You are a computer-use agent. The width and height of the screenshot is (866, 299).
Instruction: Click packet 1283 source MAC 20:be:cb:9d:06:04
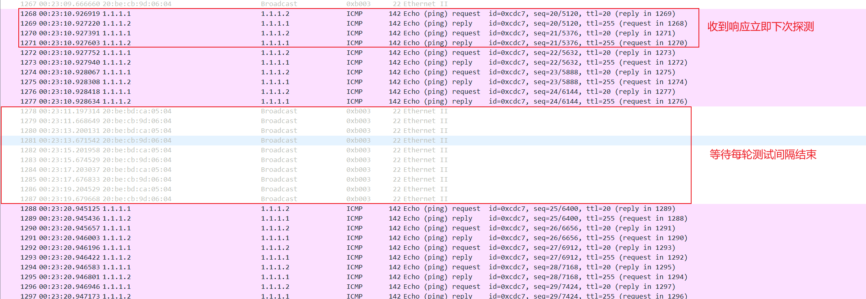pos(137,160)
